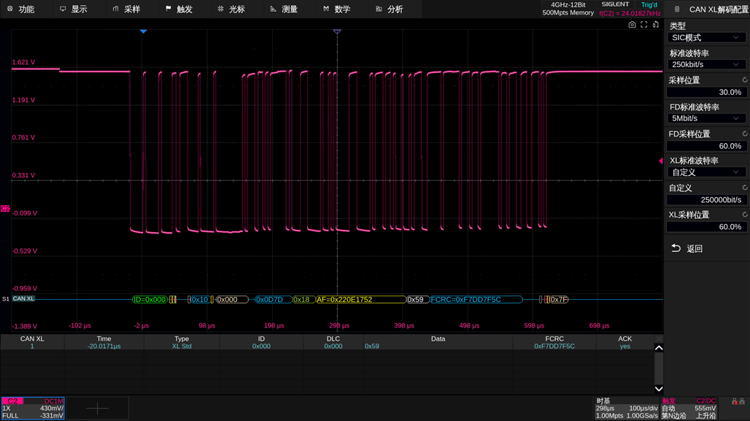750x421 pixels.
Task: Open the 采样 menu
Action: pos(126,9)
